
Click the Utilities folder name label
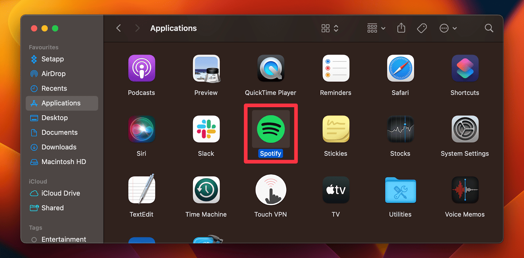(400, 215)
